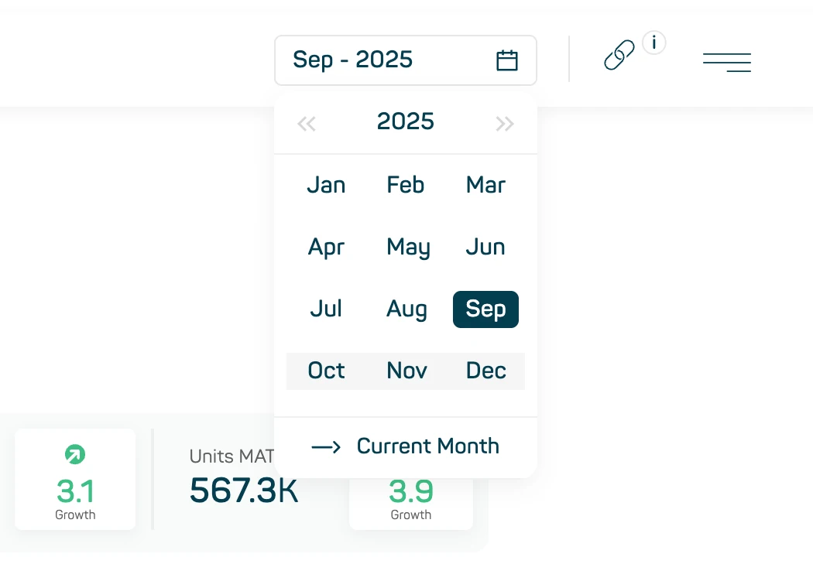Select the month Jan
The image size is (813, 588).
tap(325, 185)
